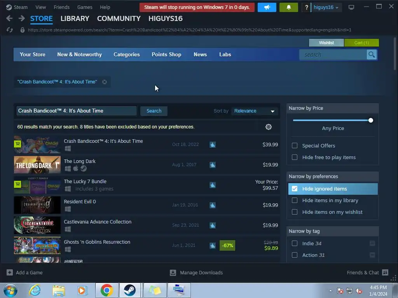
Task: Check Hide items in my library
Action: (295, 201)
